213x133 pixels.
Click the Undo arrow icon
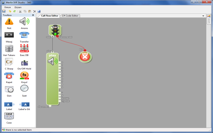pyautogui.click(x=10, y=11)
